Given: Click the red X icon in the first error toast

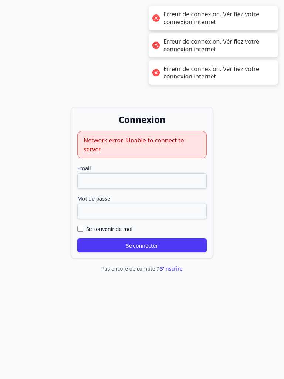Looking at the screenshot, I should [x=156, y=18].
